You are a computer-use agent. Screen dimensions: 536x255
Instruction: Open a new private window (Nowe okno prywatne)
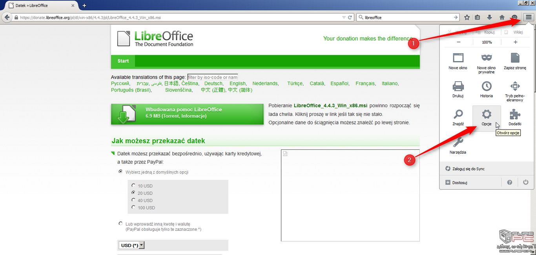coord(487,63)
